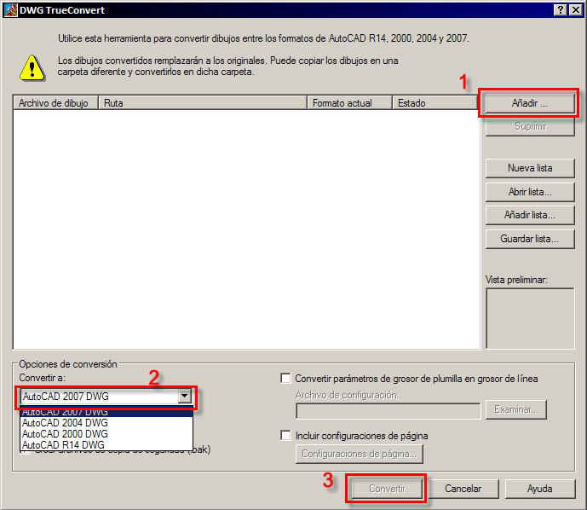Sort by Archivo de dibujo column header

(55, 102)
